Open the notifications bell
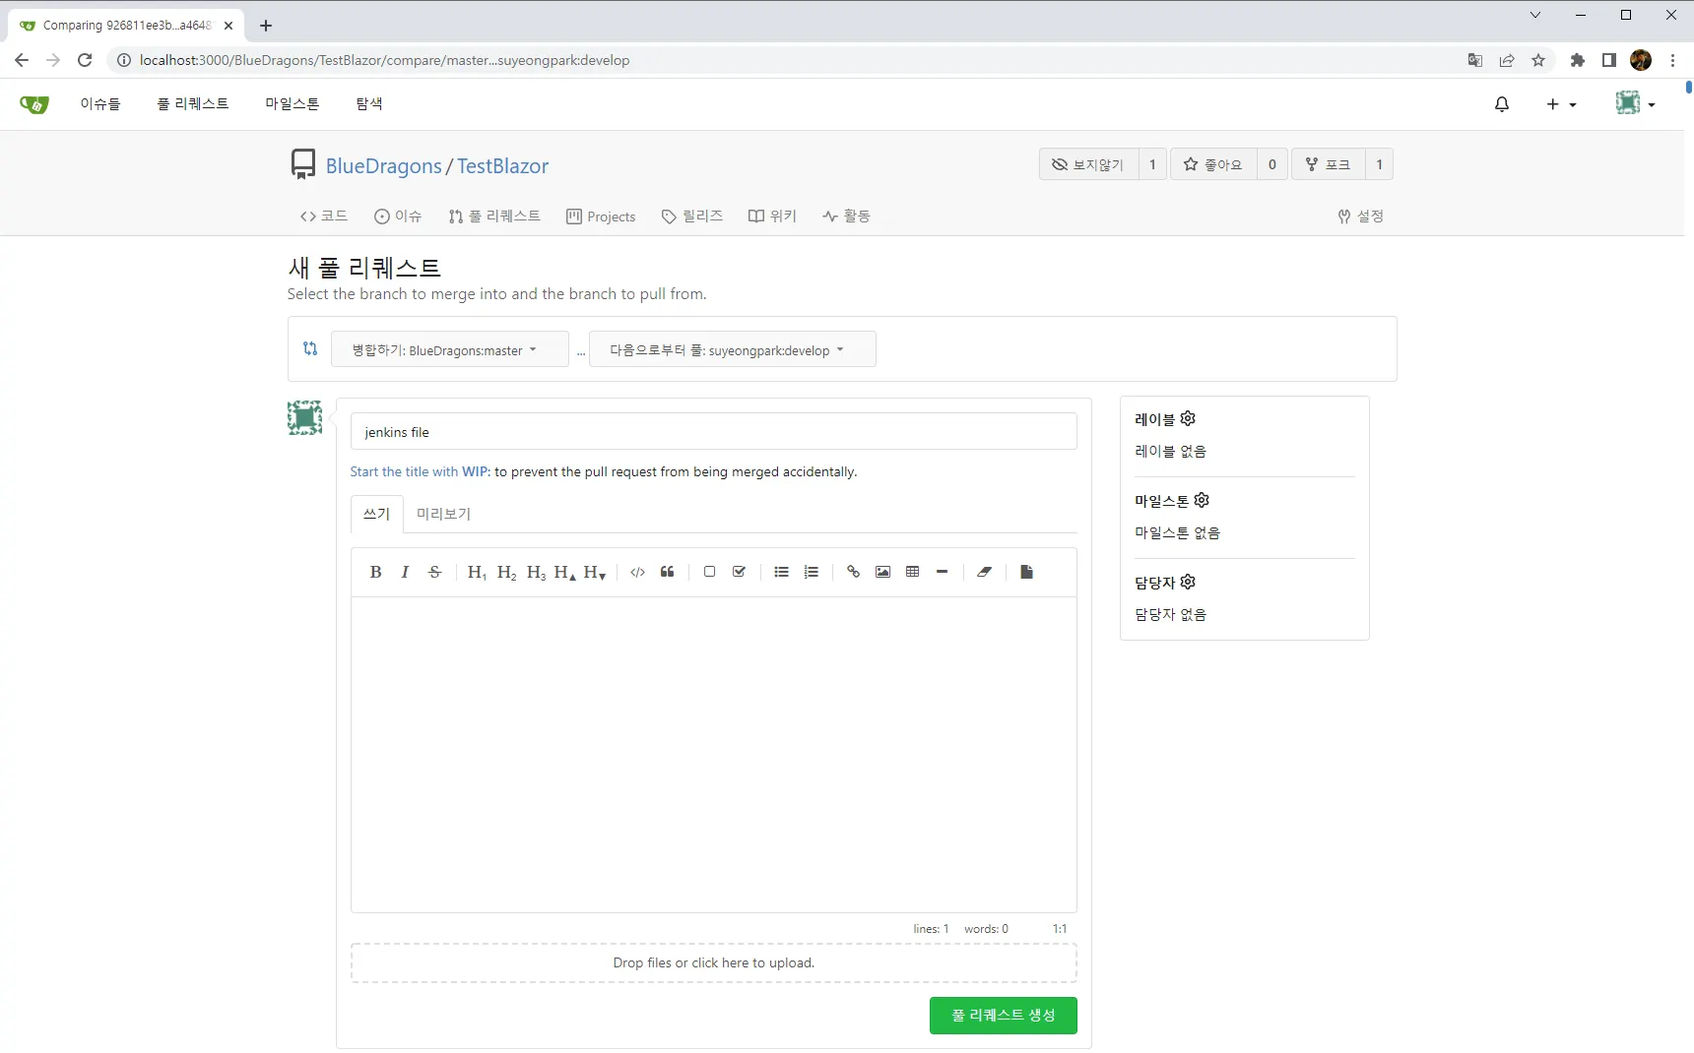The width and height of the screenshot is (1694, 1053). (1502, 104)
